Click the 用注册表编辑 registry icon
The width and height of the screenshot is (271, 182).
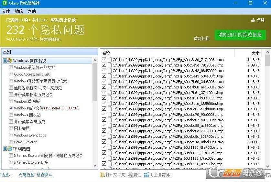146,175
